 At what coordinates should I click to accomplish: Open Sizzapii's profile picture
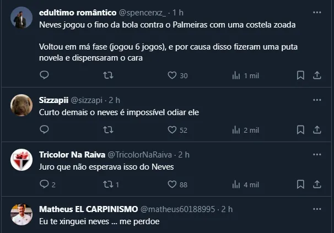click(x=21, y=105)
